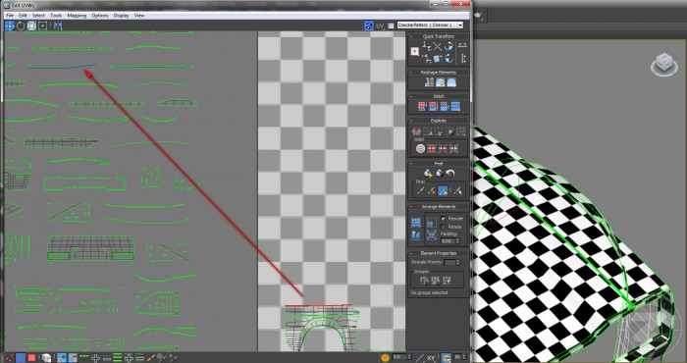Click the Space Horizontally icon in Quick Transform
This screenshot has width=687, height=363.
point(462,45)
